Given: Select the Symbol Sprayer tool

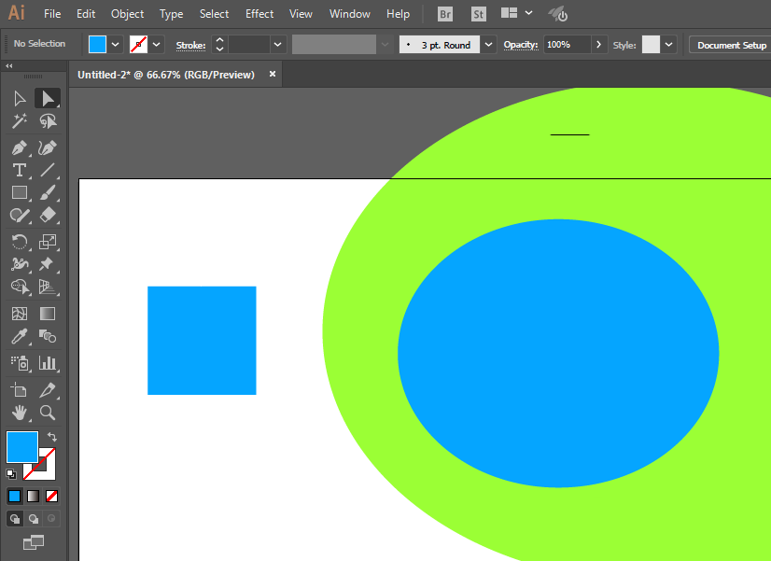Looking at the screenshot, I should pos(20,363).
